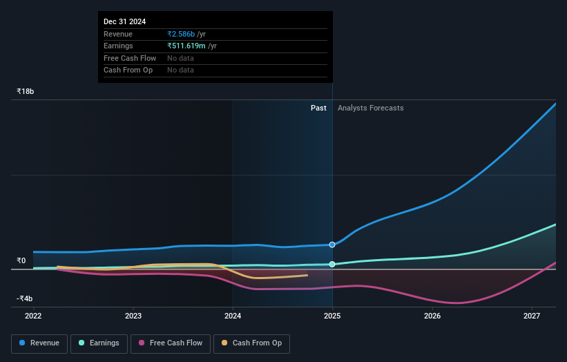Click 'No data' in Cash From Op row

(180, 70)
